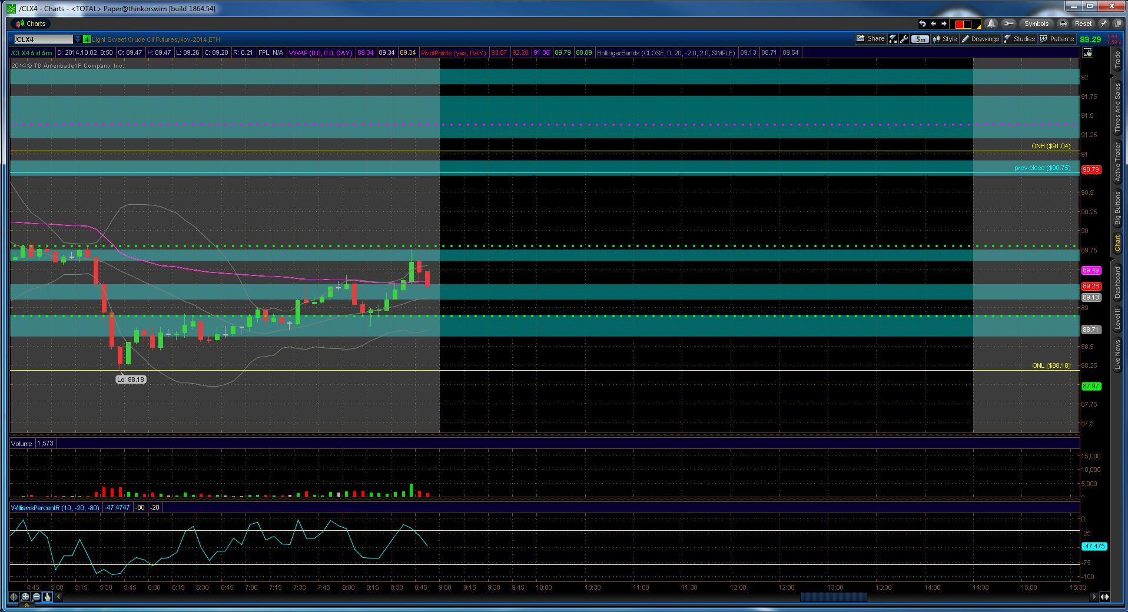Viewport: 1128px width, 612px height.
Task: Click the undo arrow icon
Action: [x=923, y=24]
